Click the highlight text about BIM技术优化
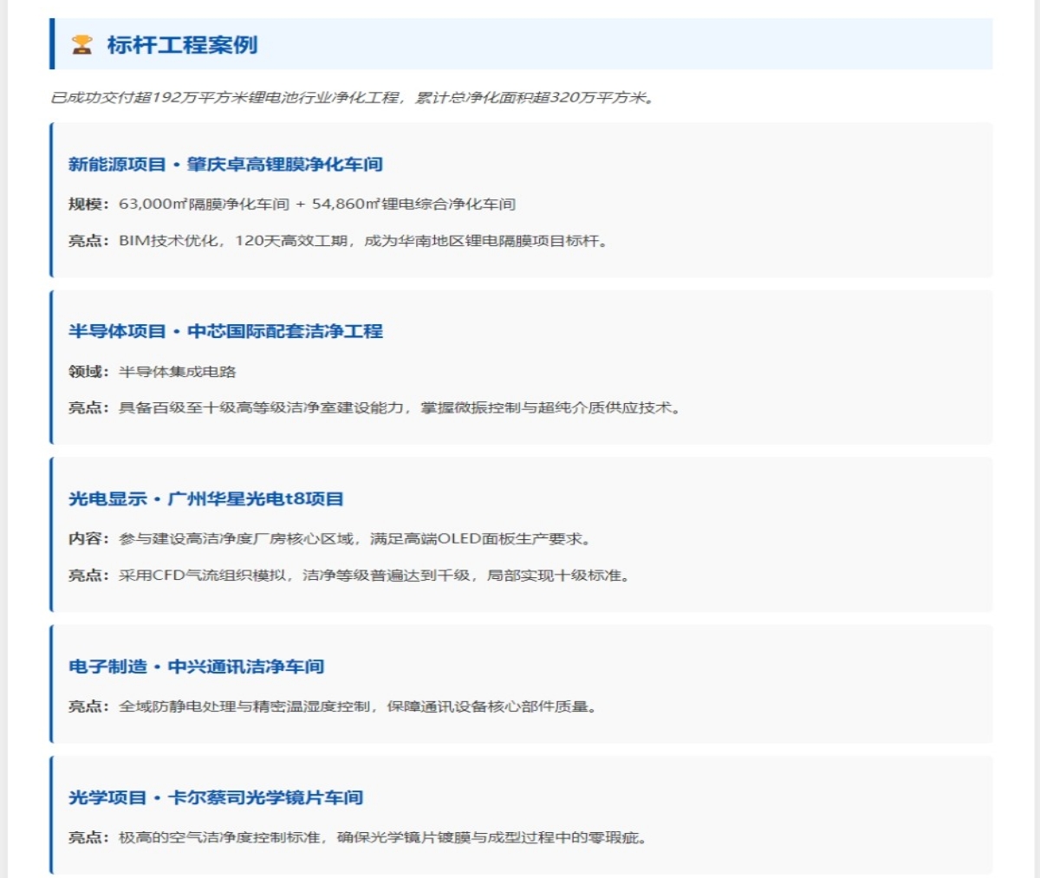The image size is (1040, 878). pyautogui.click(x=364, y=241)
